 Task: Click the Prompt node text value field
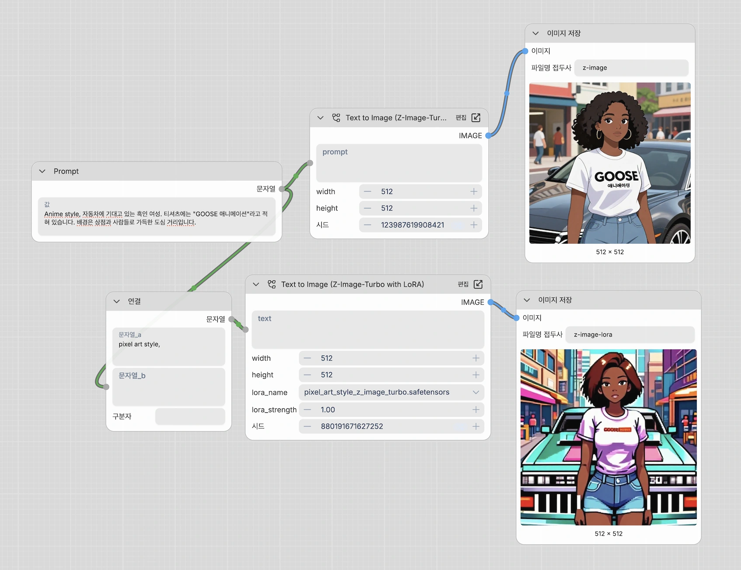157,217
